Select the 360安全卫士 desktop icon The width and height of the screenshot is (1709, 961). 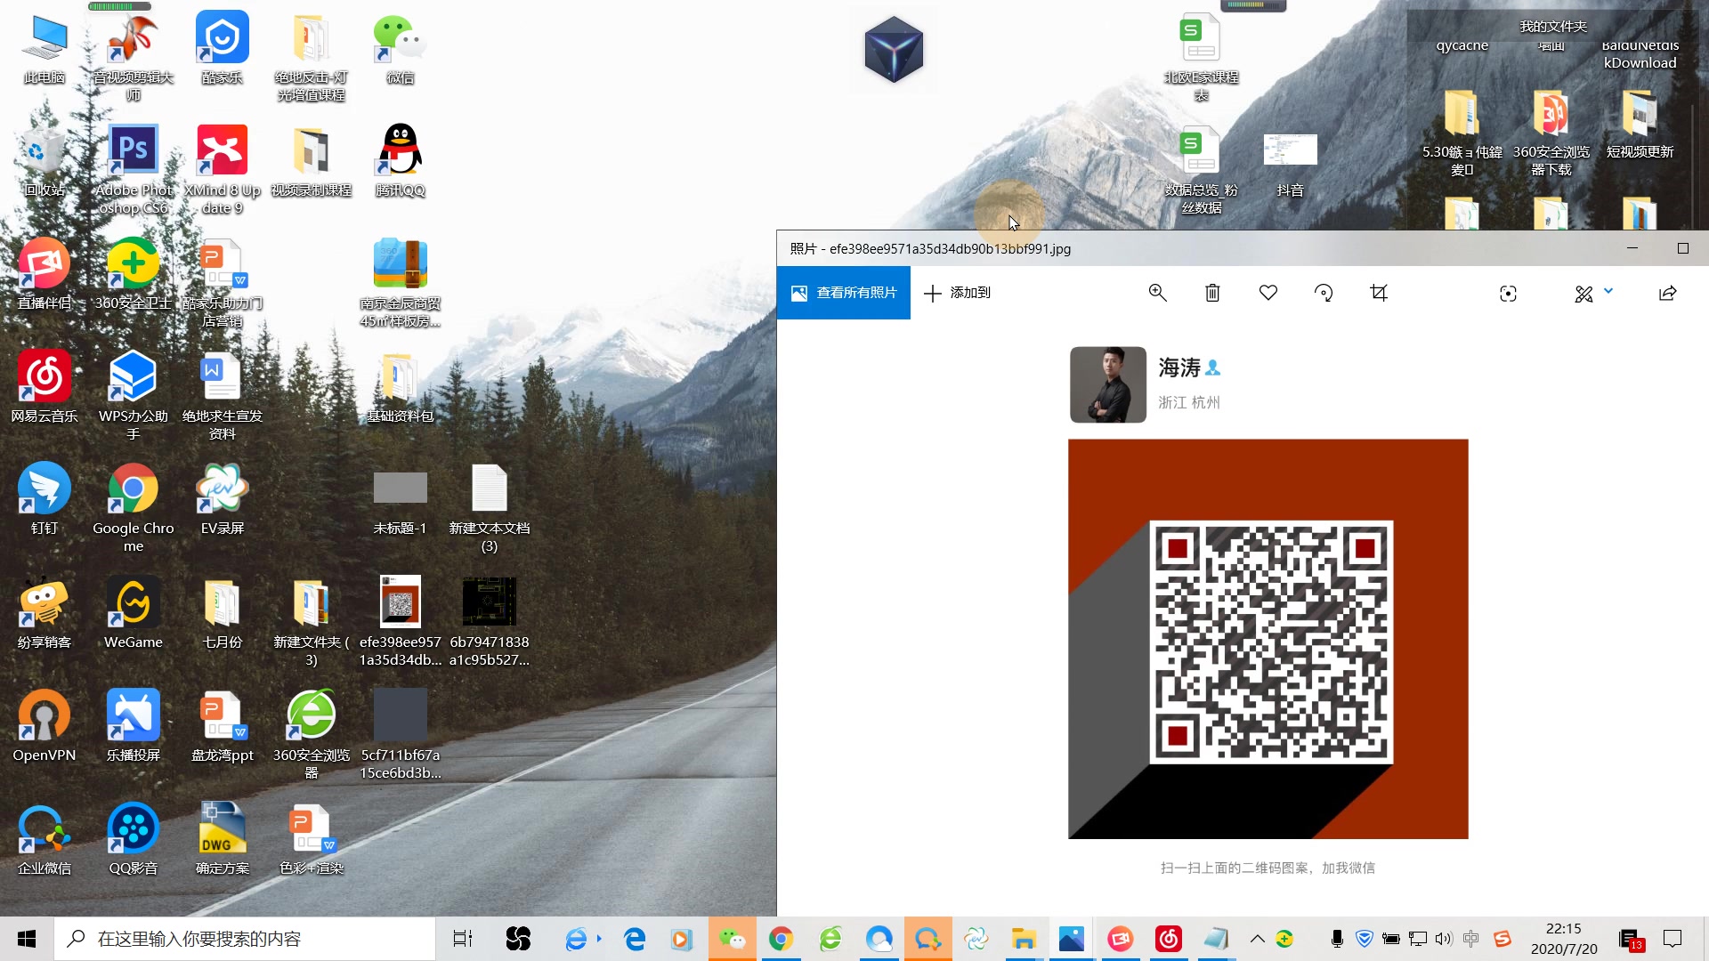134,274
